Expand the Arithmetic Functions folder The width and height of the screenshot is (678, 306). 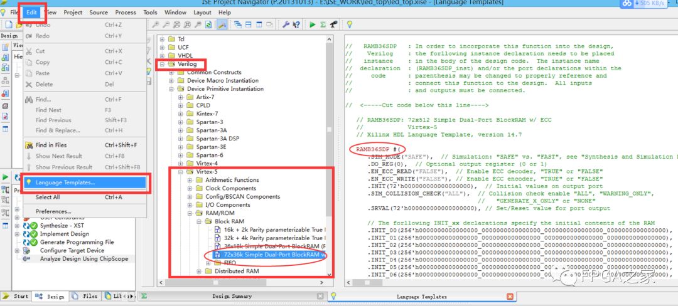pos(190,180)
